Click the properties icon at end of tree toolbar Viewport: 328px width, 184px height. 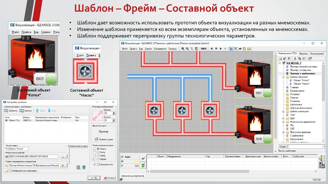coord(310,58)
